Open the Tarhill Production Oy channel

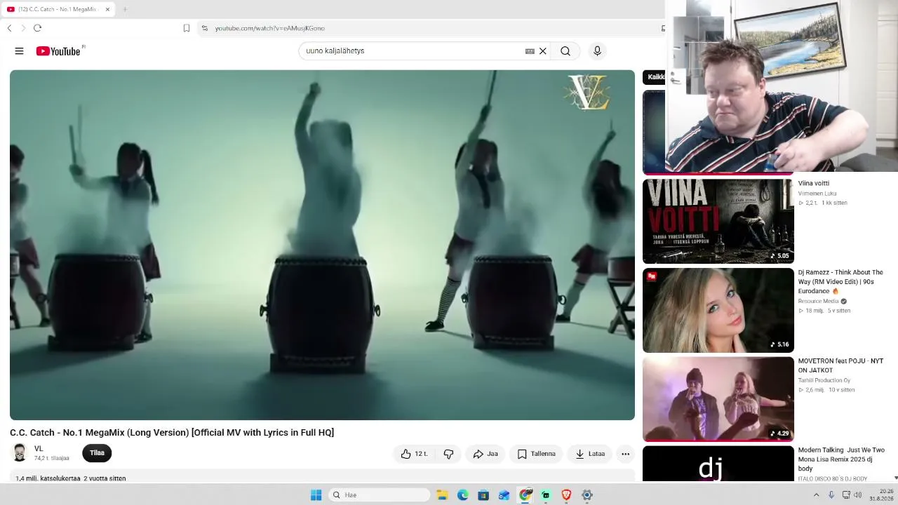[824, 381]
